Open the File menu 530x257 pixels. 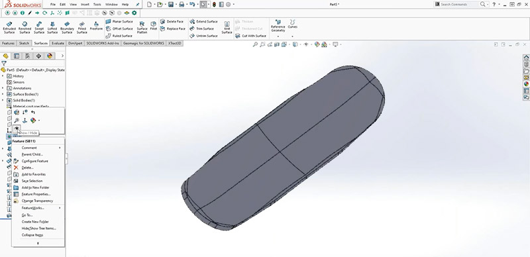[x=53, y=5]
